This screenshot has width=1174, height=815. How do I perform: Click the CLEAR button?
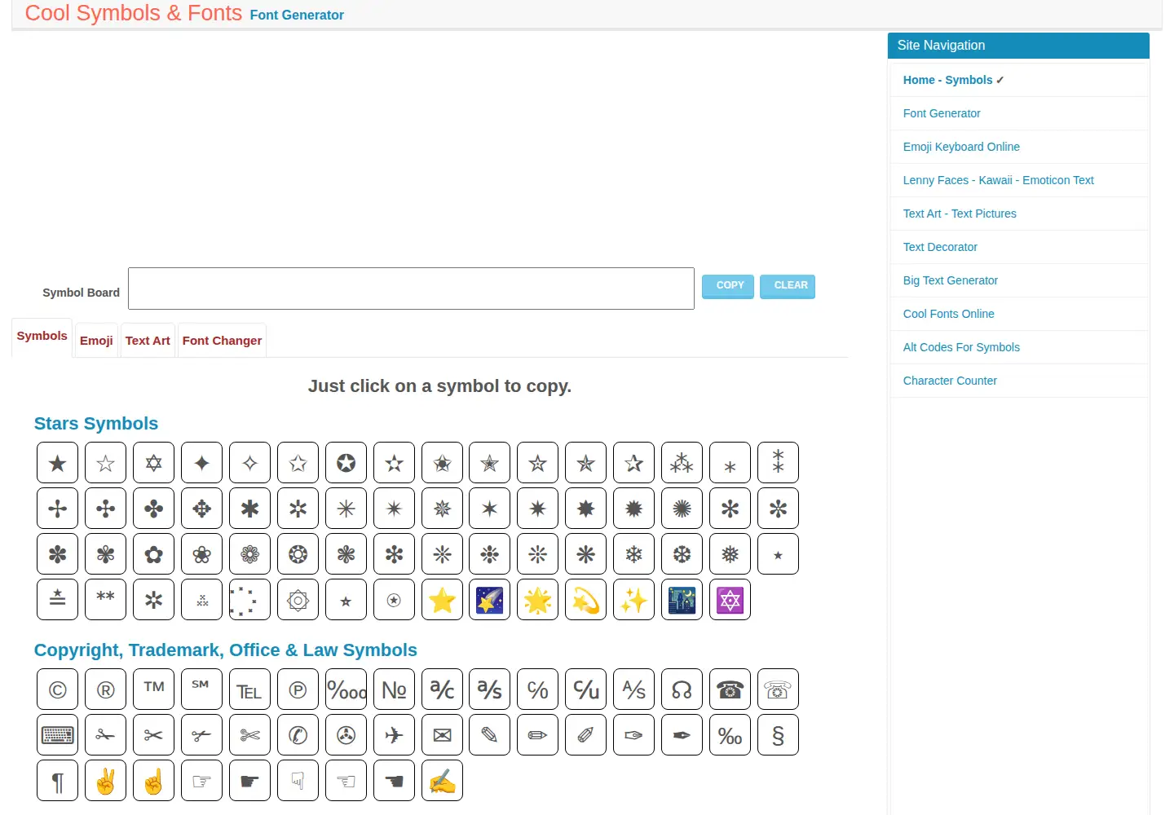tap(788, 286)
